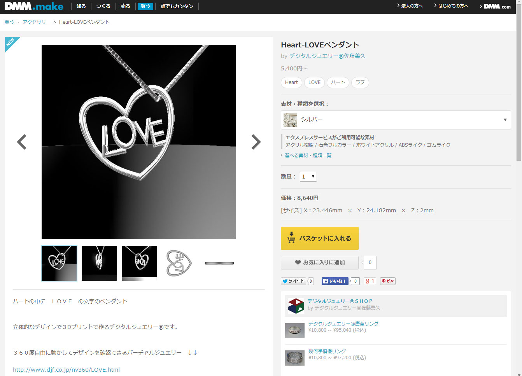This screenshot has height=376, width=522.
Task: Open the seller デジタルジュエリー®佐藤善久 link below the title
Action: [x=327, y=56]
